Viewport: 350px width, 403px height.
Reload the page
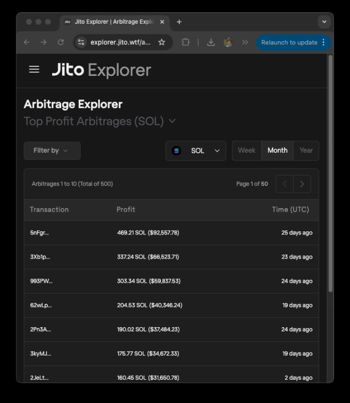tap(61, 42)
